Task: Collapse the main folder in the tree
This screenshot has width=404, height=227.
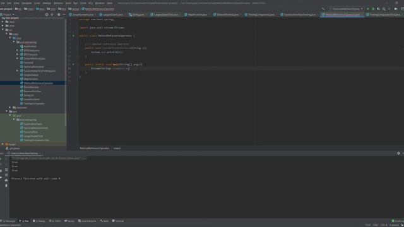Action: (x=6, y=34)
